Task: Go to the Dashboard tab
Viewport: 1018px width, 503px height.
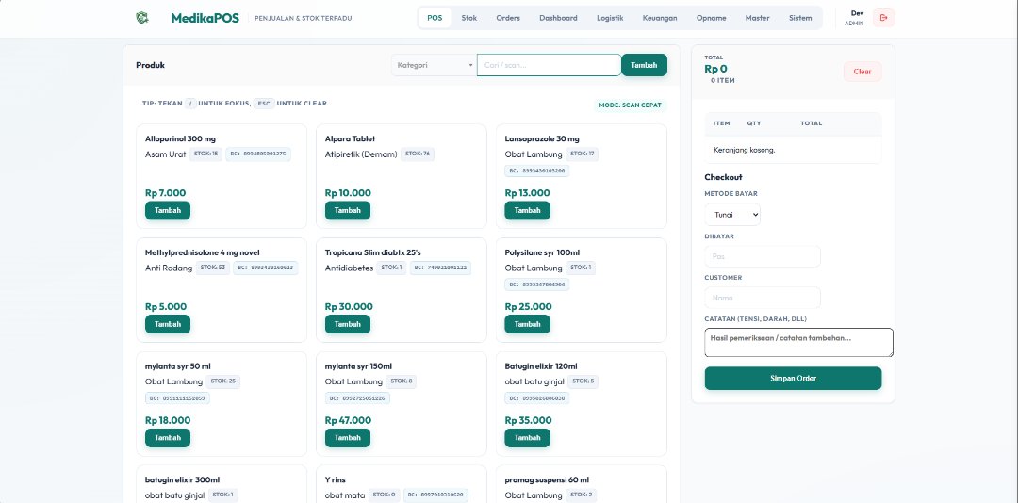Action: pyautogui.click(x=558, y=18)
